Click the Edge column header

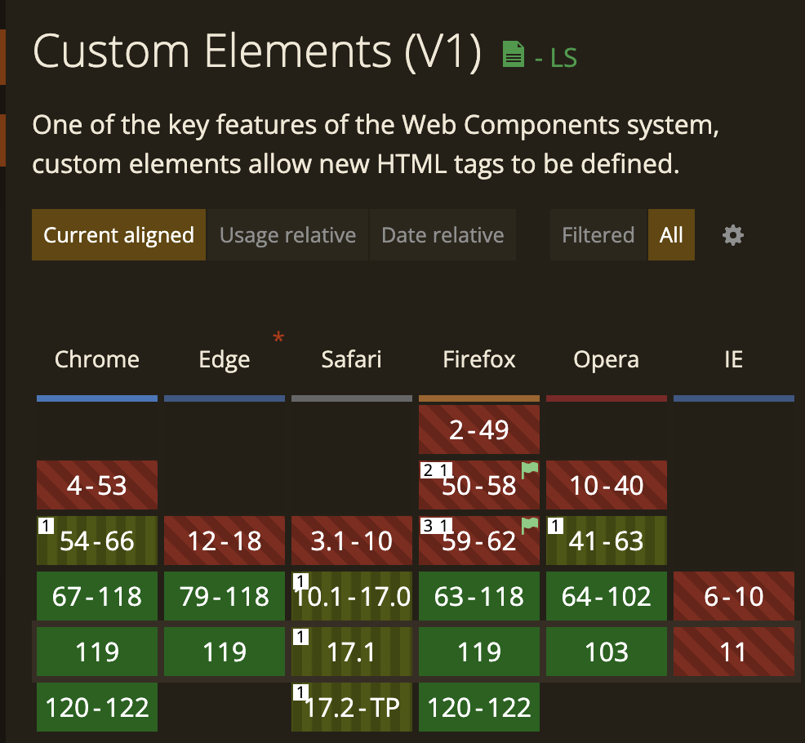coord(225,359)
